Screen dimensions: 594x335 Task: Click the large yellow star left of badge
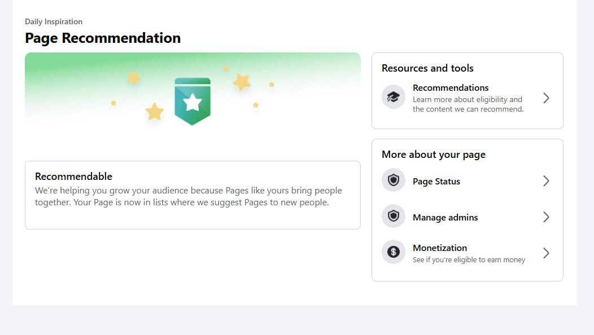155,112
